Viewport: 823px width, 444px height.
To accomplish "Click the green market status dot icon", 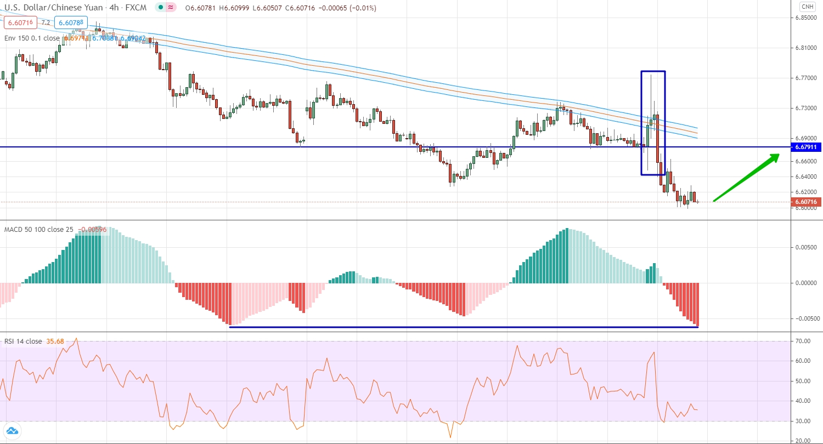I will 160,8.
